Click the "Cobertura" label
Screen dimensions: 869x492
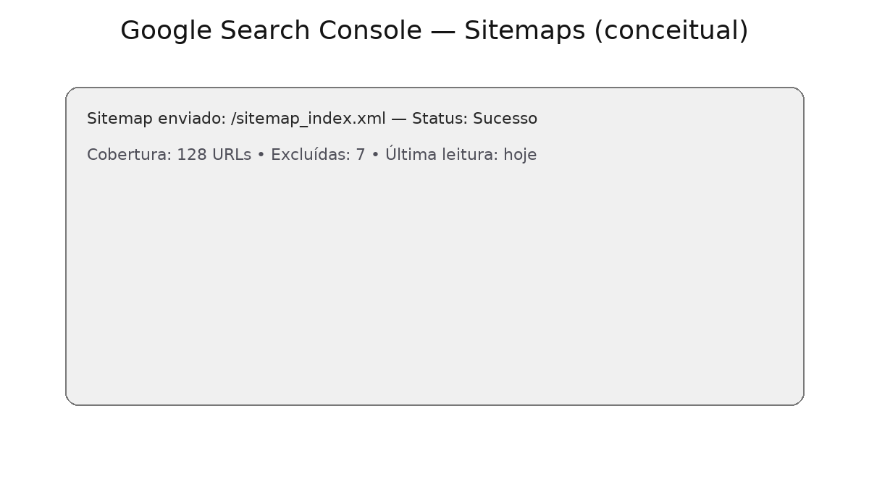129,155
